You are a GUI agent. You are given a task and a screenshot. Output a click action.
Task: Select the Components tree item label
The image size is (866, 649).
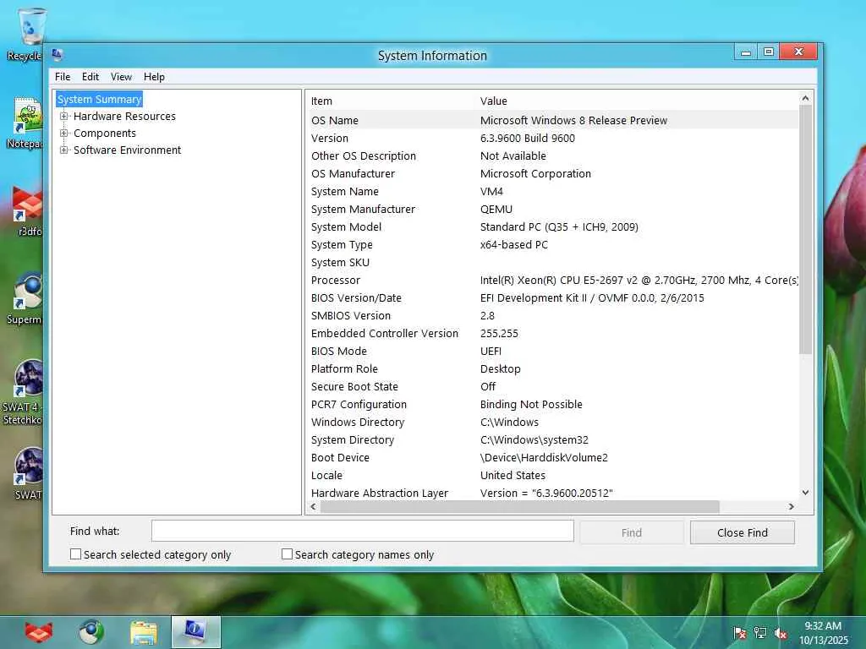(x=104, y=134)
